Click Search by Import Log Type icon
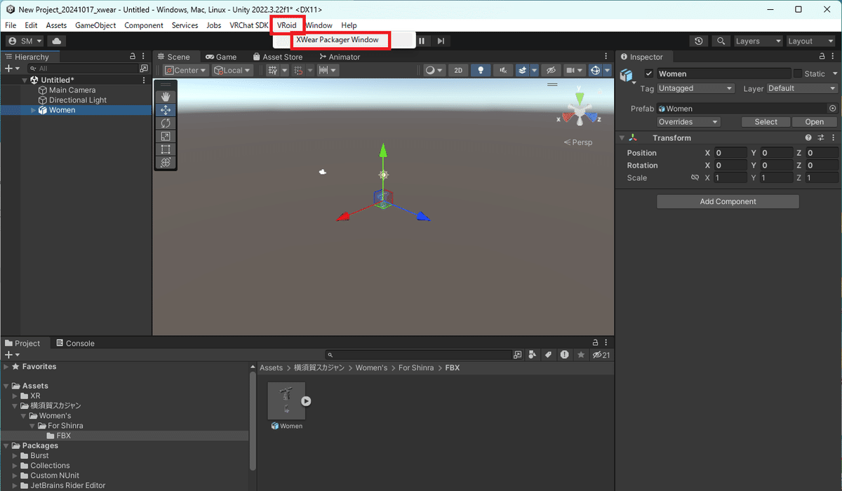The image size is (842, 491). click(x=565, y=355)
